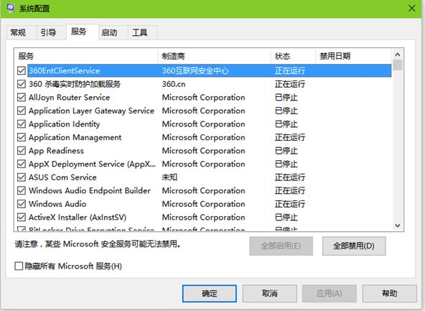The height and width of the screenshot is (311, 425).
Task: Click the System Configuration title bar icon
Action: pyautogui.click(x=11, y=8)
